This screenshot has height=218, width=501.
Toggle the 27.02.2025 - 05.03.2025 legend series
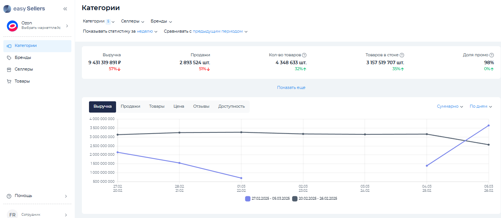(267, 198)
